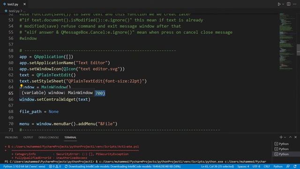The height and width of the screenshot is (169, 300).
Task: Open the terminal launch profile dropdown
Action: [x=285, y=138]
